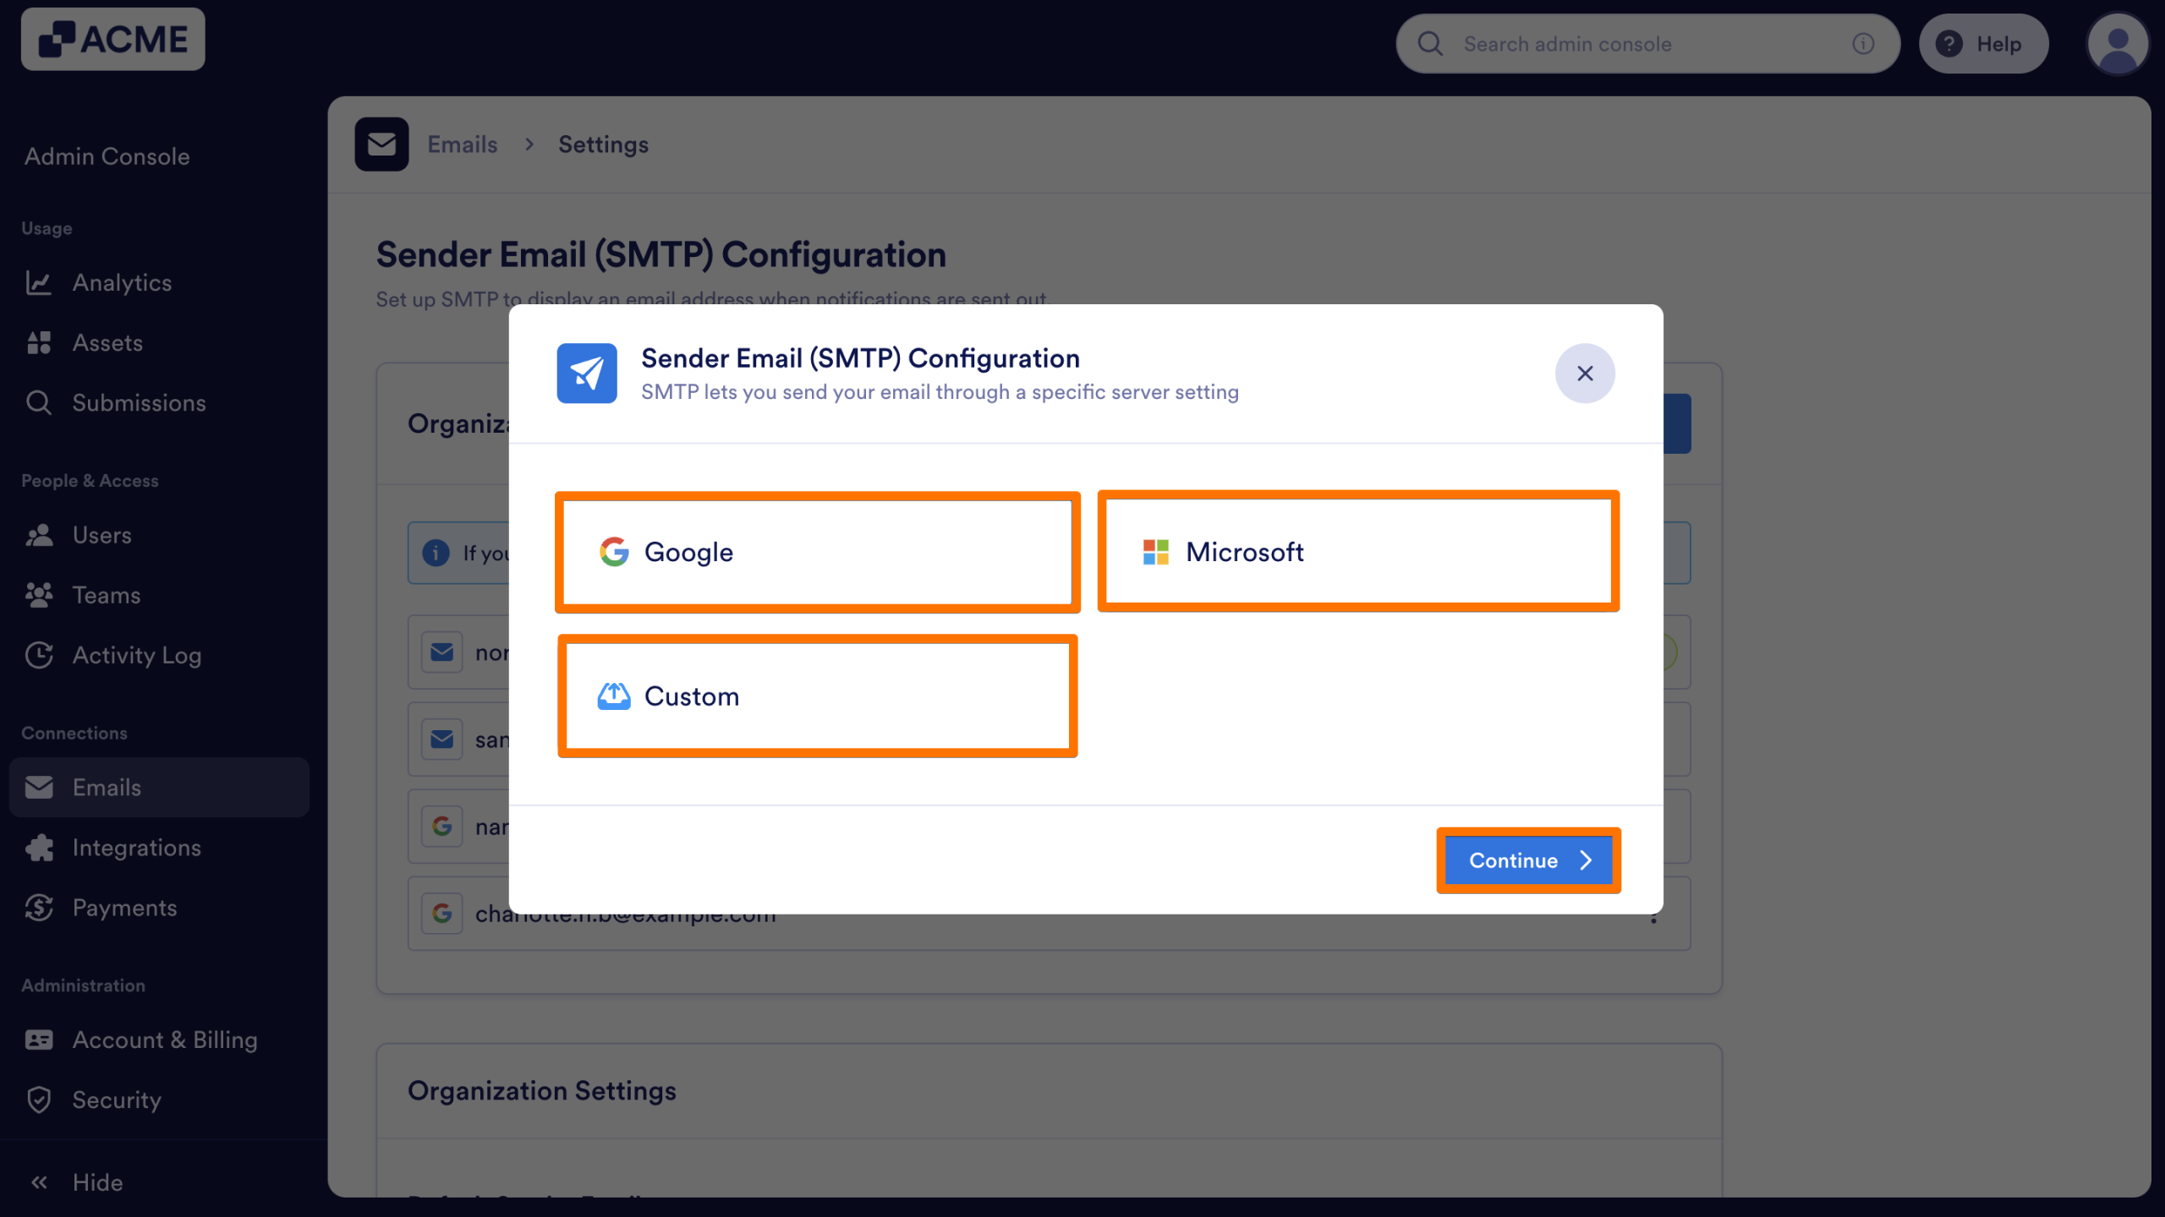Image resolution: width=2165 pixels, height=1217 pixels.
Task: Select Google as SMTP provider
Action: coord(817,552)
